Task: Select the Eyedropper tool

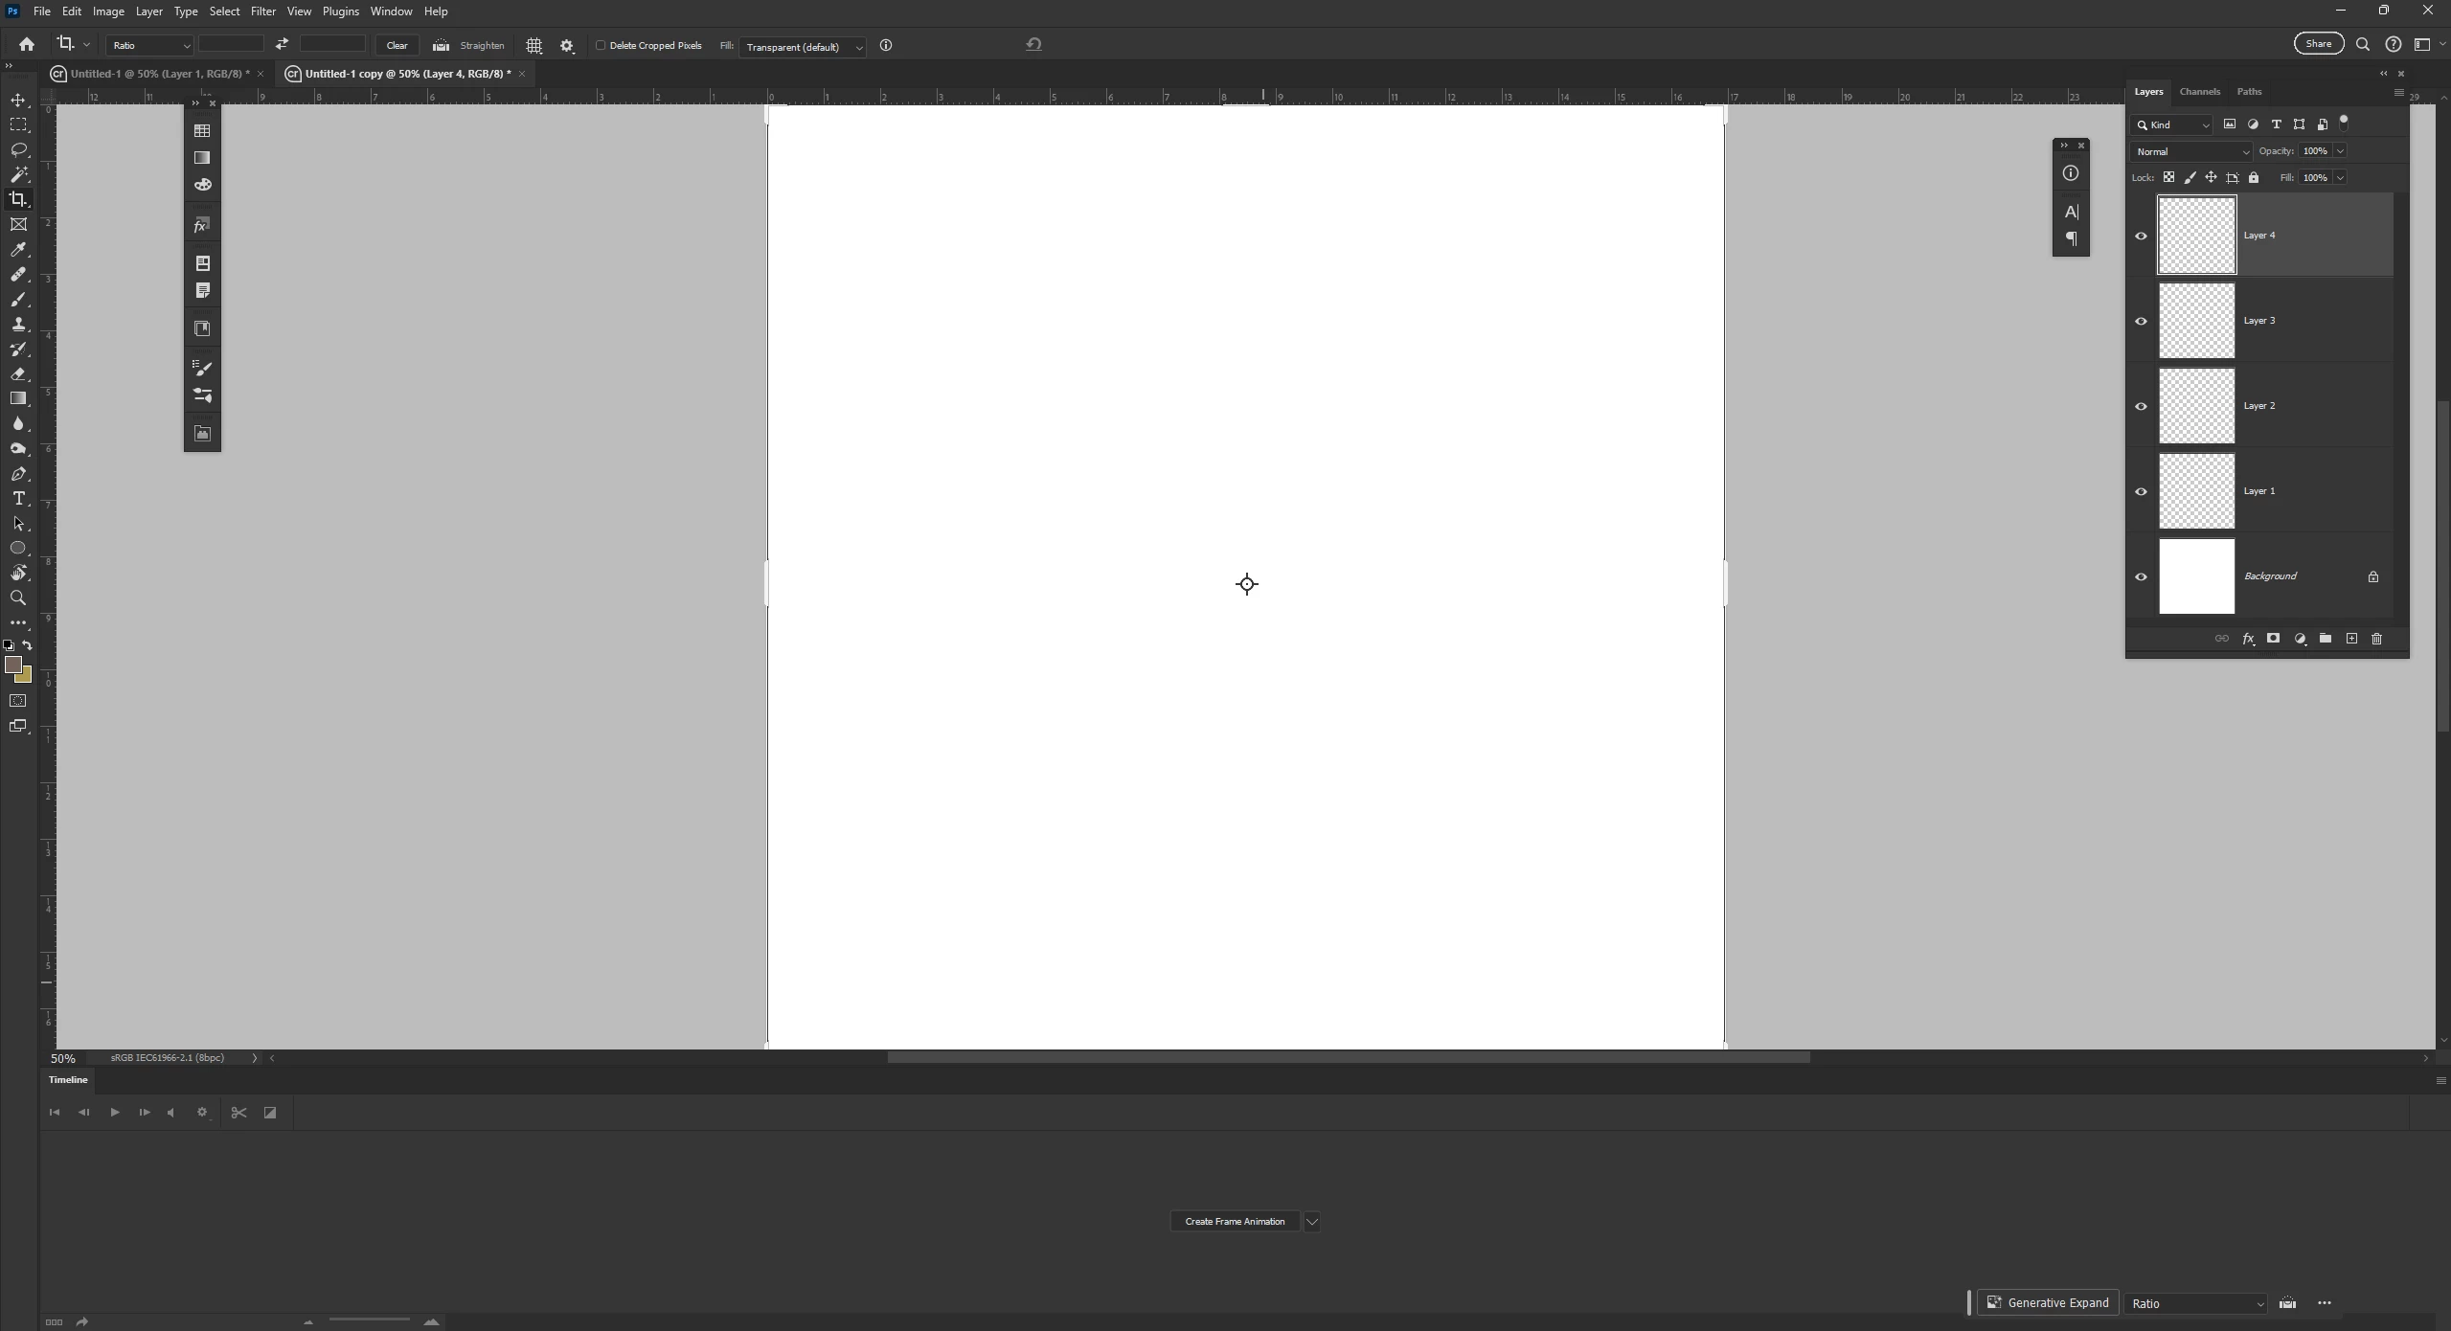Action: pos(18,250)
